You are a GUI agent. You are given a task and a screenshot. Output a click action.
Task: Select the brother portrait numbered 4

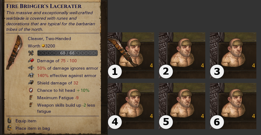(x=131, y=106)
